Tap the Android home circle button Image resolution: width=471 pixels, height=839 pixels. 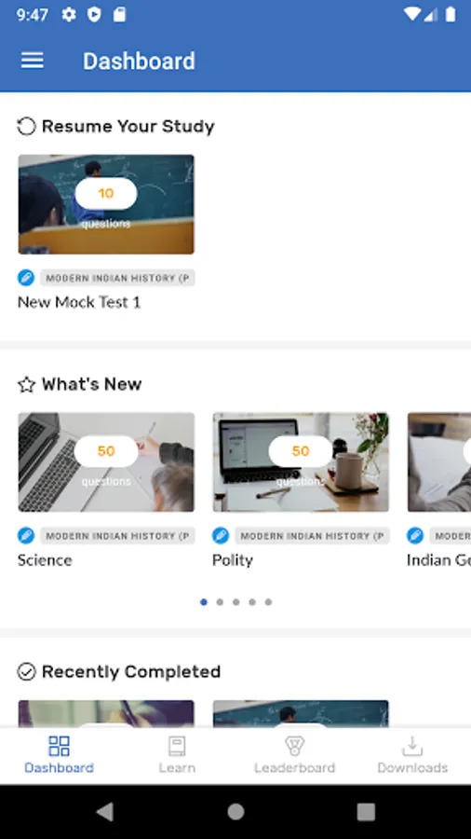click(235, 812)
